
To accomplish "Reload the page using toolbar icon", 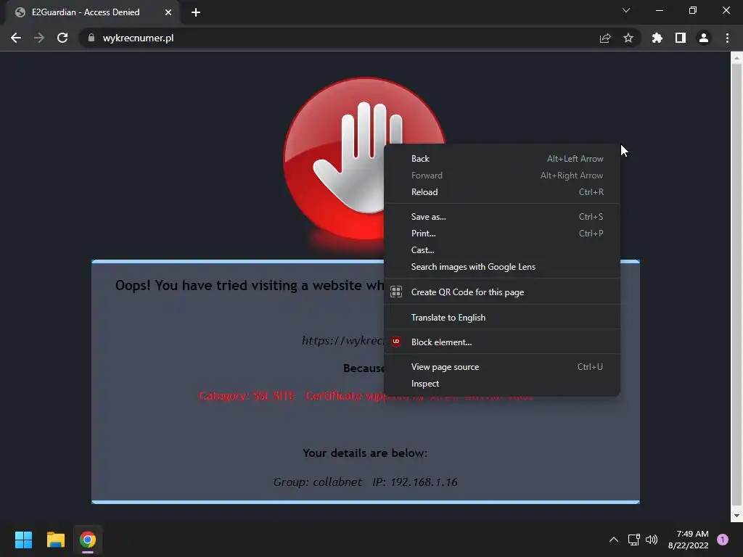I will 62,38.
